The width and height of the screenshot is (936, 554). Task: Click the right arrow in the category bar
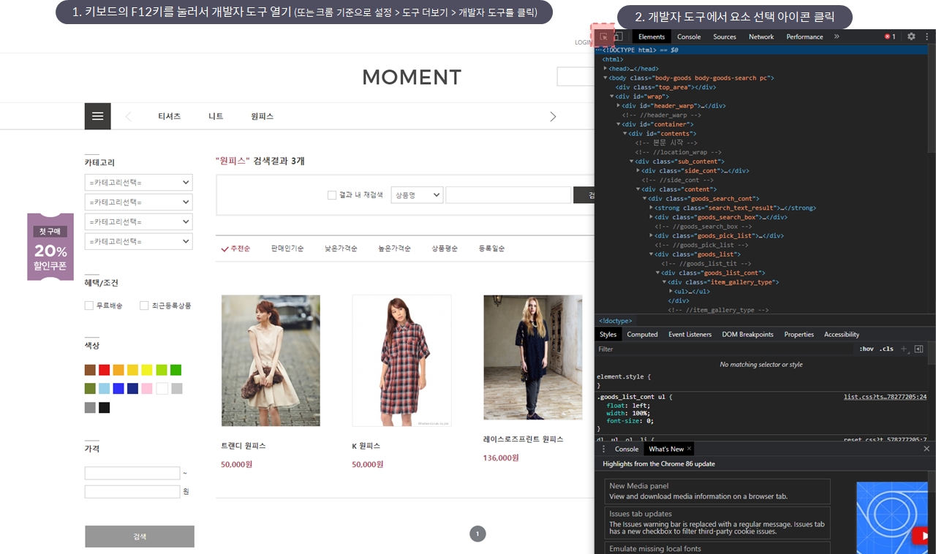pos(553,117)
